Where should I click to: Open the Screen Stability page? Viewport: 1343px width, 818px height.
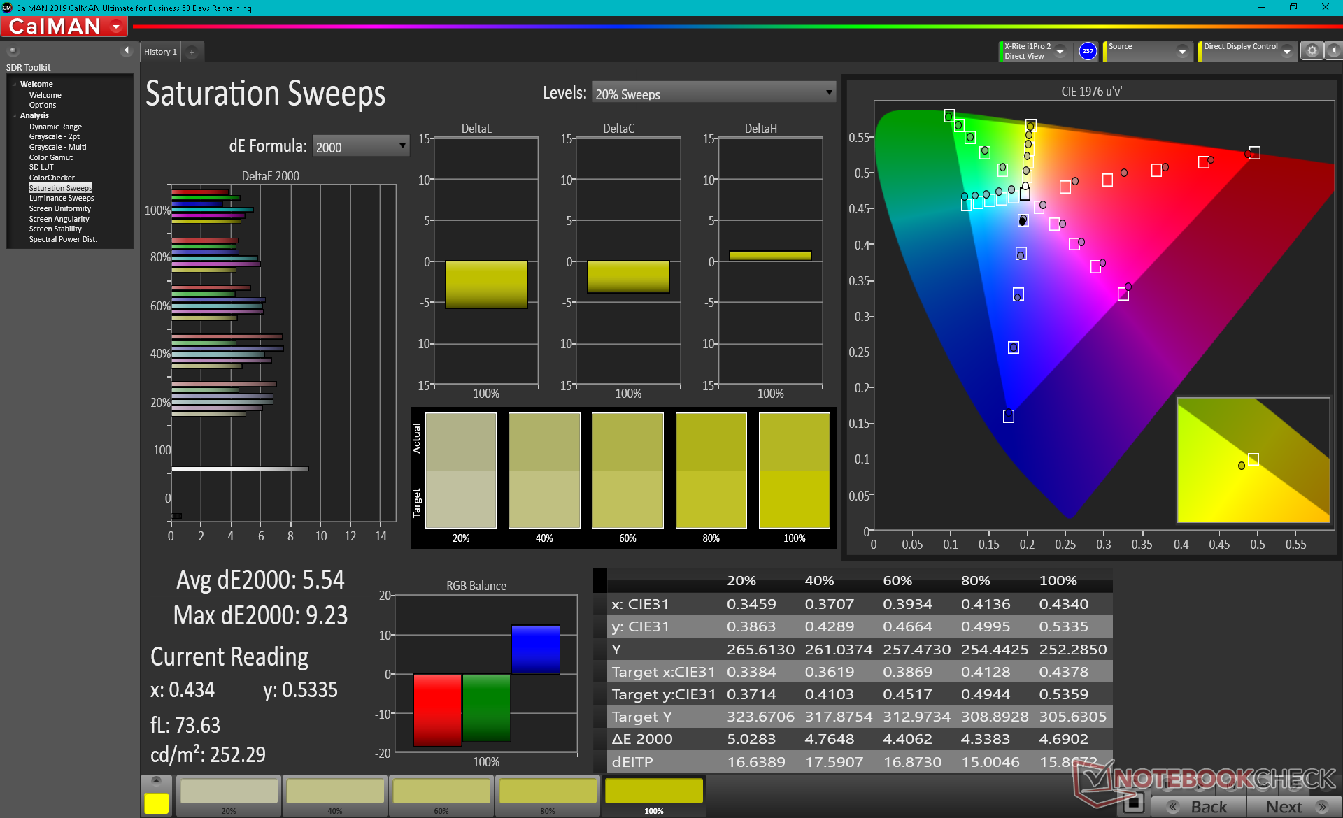[55, 229]
